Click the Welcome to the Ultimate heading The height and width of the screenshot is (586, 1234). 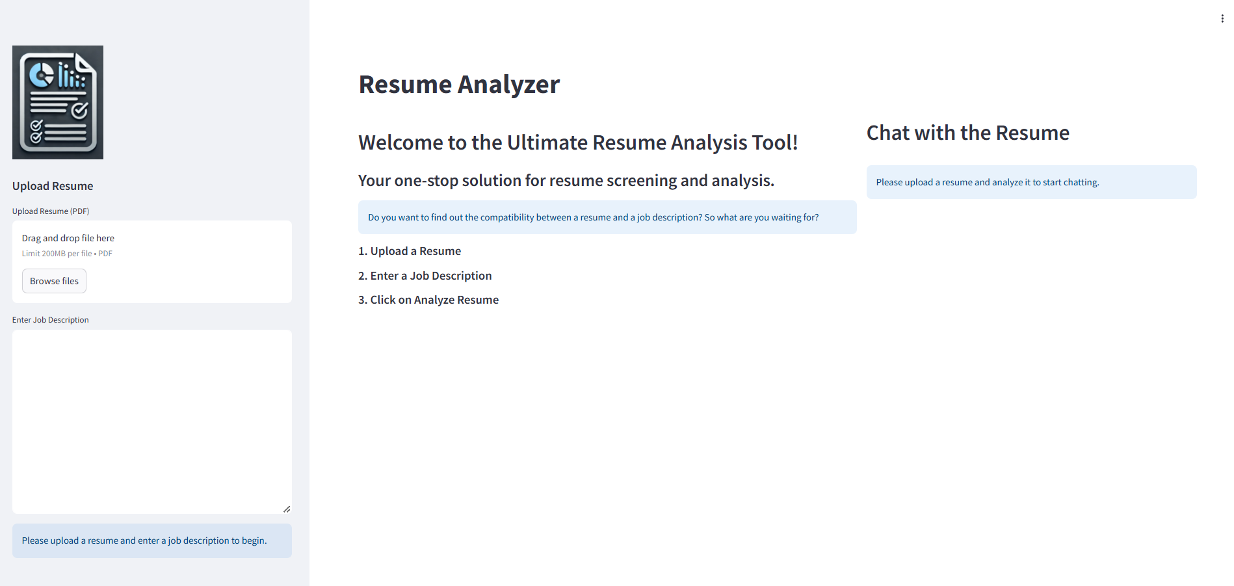(579, 142)
